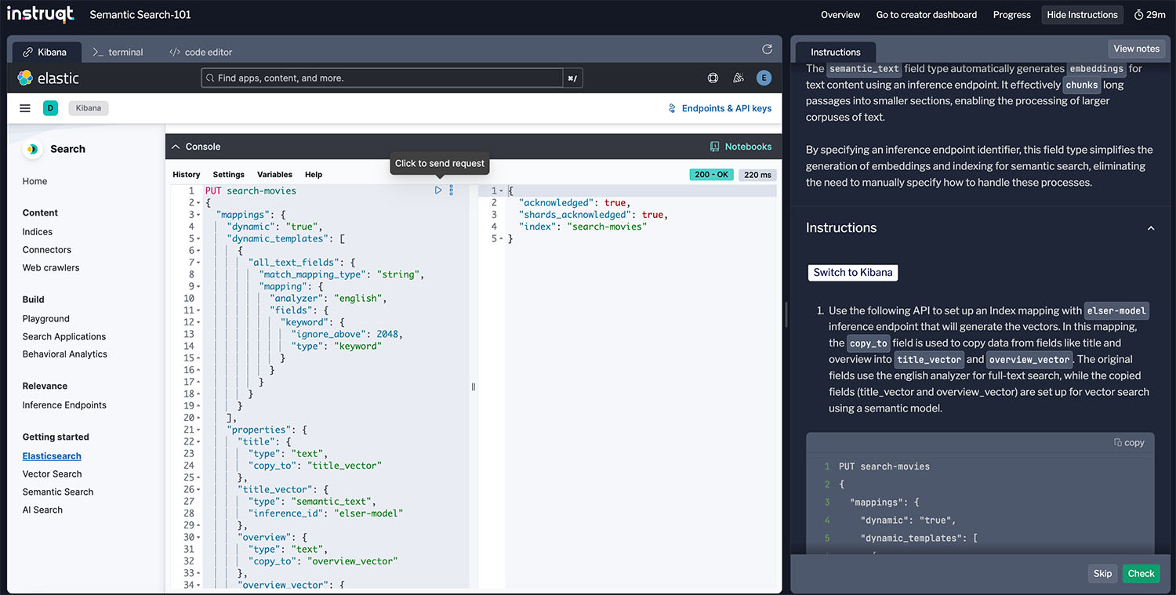Image resolution: width=1176 pixels, height=595 pixels.
Task: Open Indices in the sidebar
Action: [x=38, y=232]
